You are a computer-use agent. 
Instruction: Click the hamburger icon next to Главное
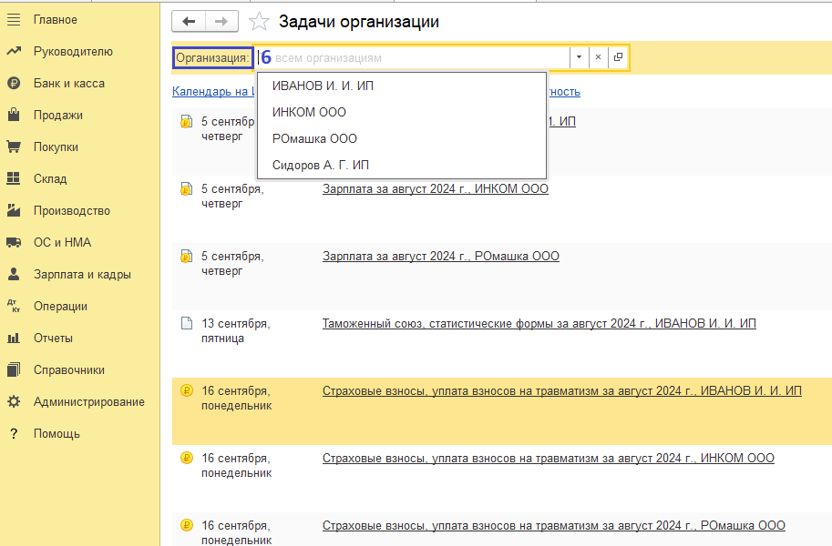click(14, 19)
